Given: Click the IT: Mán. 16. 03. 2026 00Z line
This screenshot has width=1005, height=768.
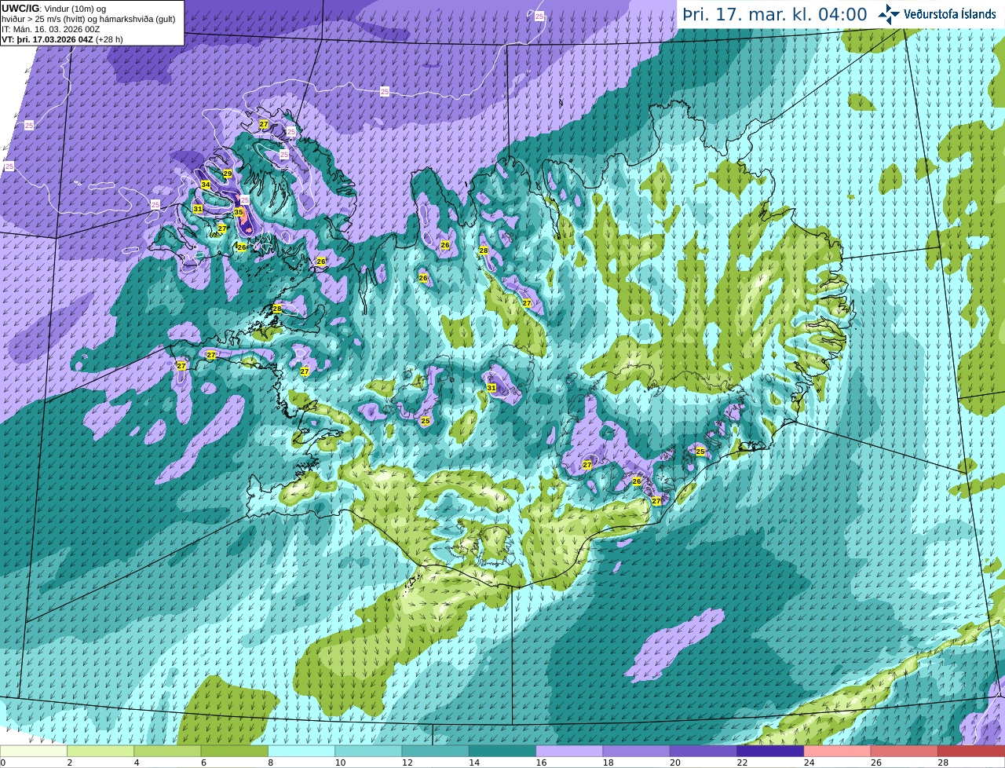Looking at the screenshot, I should [x=49, y=29].
